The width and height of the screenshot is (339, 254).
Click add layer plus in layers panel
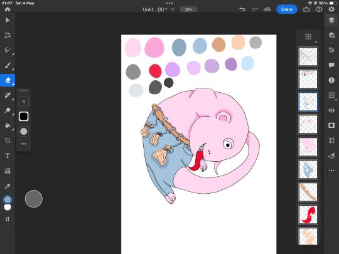(308, 36)
